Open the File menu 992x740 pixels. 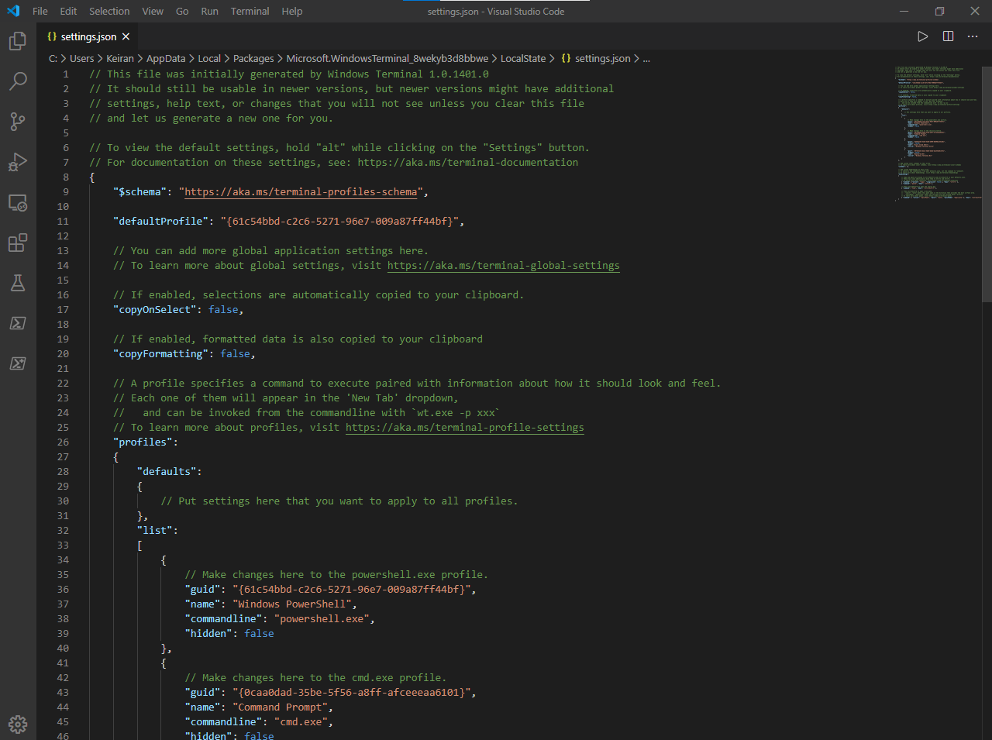40,11
